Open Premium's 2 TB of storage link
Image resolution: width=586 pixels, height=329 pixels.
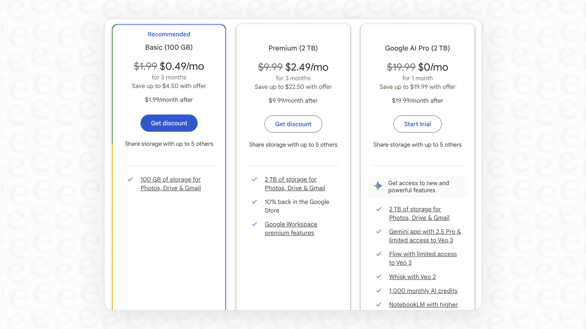point(295,183)
